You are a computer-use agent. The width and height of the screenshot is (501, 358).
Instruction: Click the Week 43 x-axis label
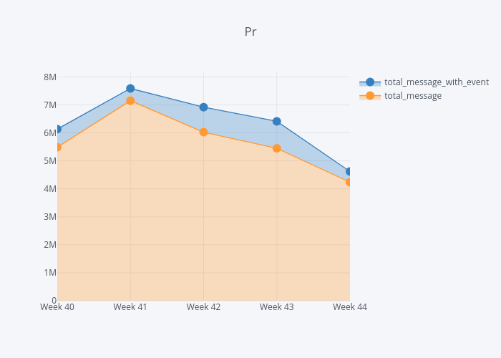pos(277,307)
